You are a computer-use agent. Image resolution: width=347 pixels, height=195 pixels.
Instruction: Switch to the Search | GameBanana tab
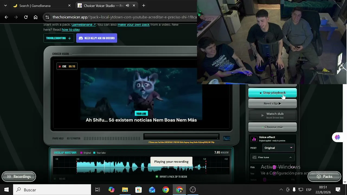point(42,5)
